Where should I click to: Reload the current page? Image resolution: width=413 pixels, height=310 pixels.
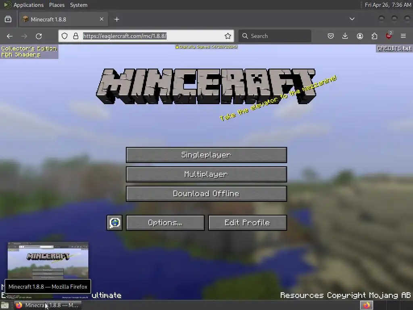pyautogui.click(x=39, y=36)
